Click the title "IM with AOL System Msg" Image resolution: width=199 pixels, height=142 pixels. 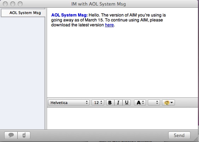99,4
